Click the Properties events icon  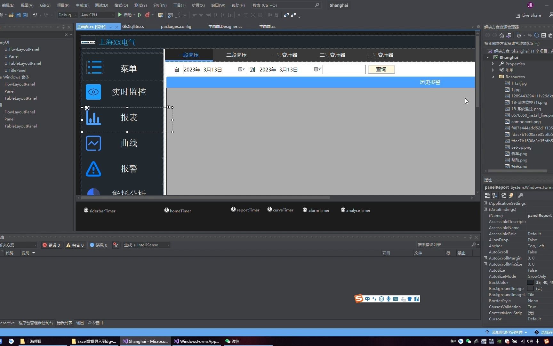[511, 195]
